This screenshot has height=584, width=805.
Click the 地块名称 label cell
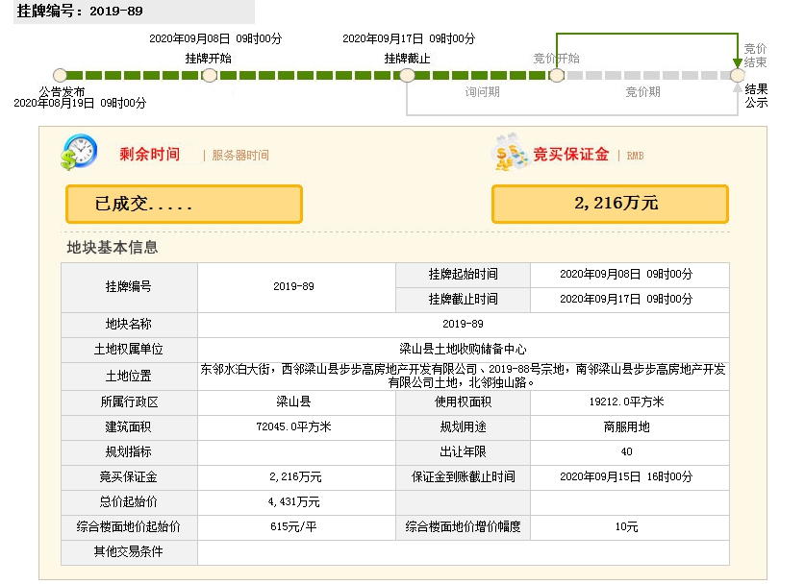[129, 325]
